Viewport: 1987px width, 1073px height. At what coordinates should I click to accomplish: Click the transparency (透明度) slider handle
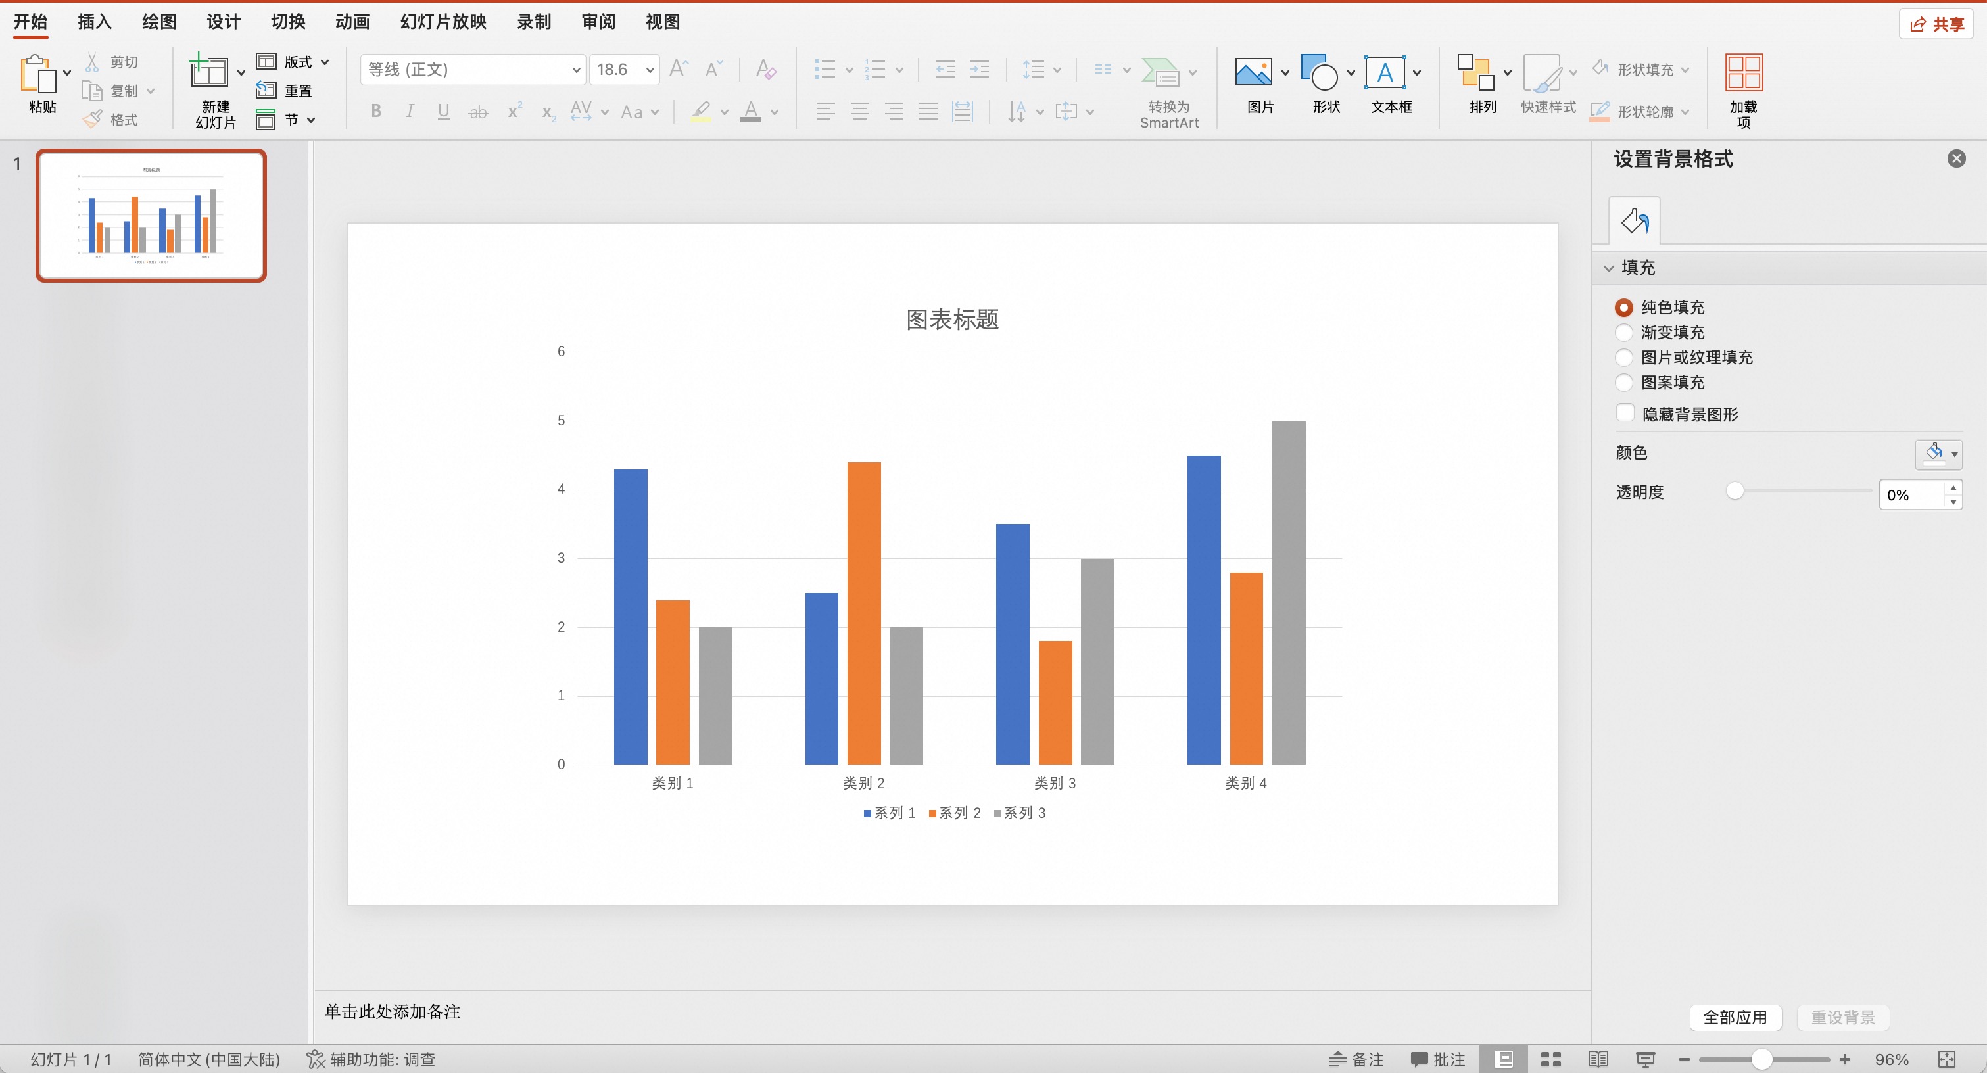[1735, 491]
